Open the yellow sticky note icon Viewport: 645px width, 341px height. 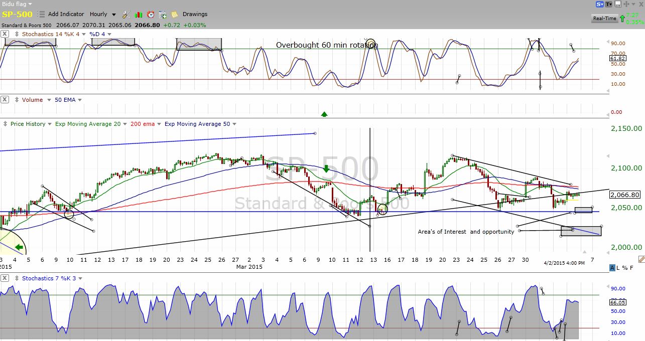tap(174, 15)
